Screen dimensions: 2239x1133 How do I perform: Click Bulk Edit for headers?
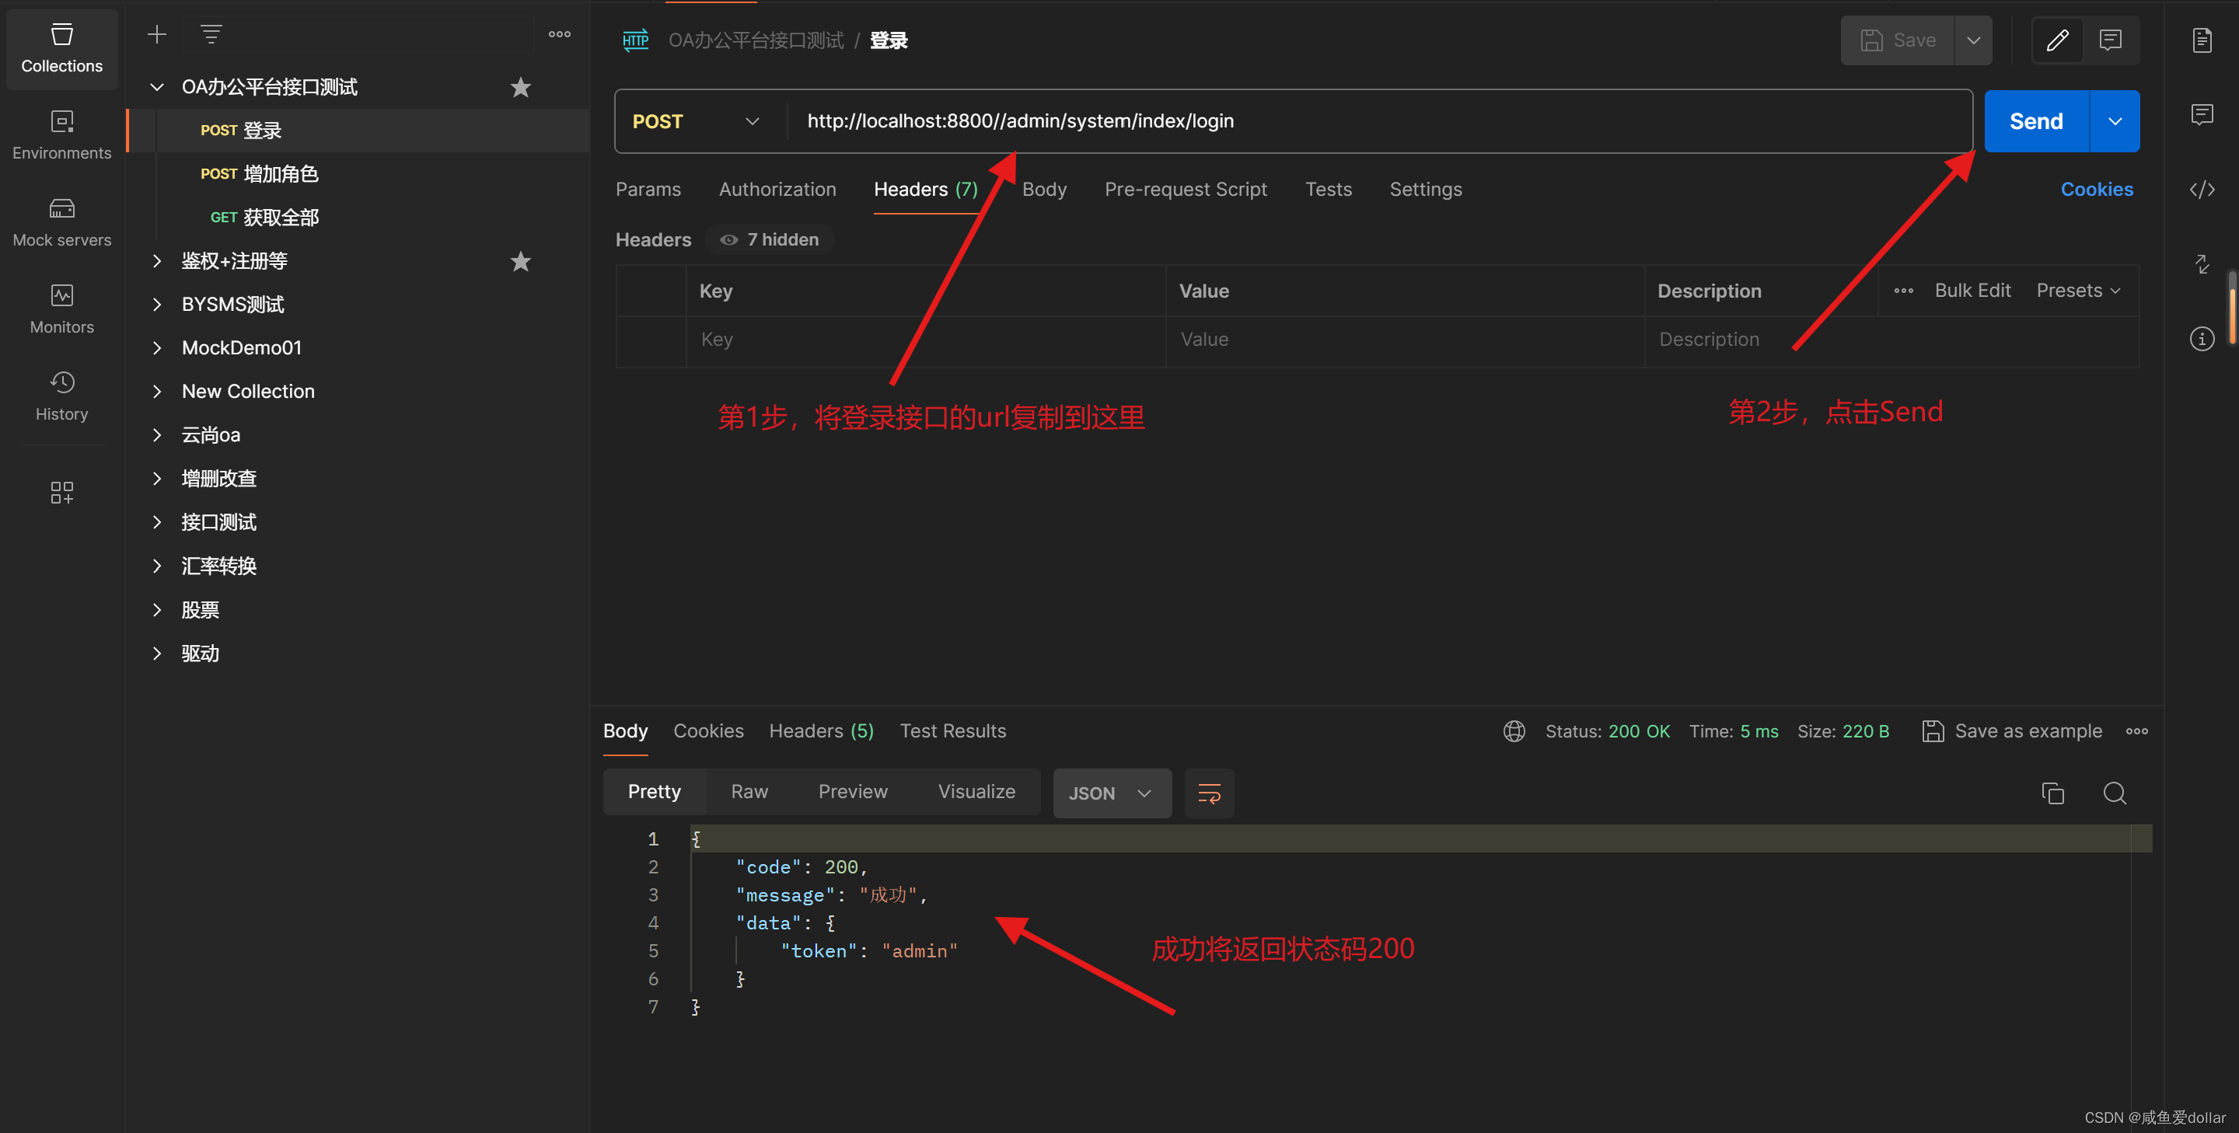[1972, 290]
